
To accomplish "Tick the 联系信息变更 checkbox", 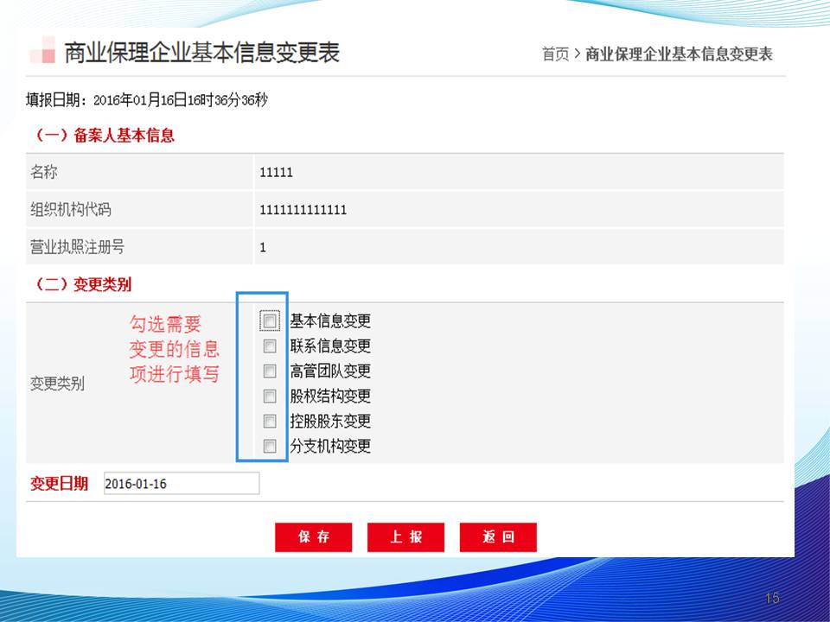I will 270,346.
